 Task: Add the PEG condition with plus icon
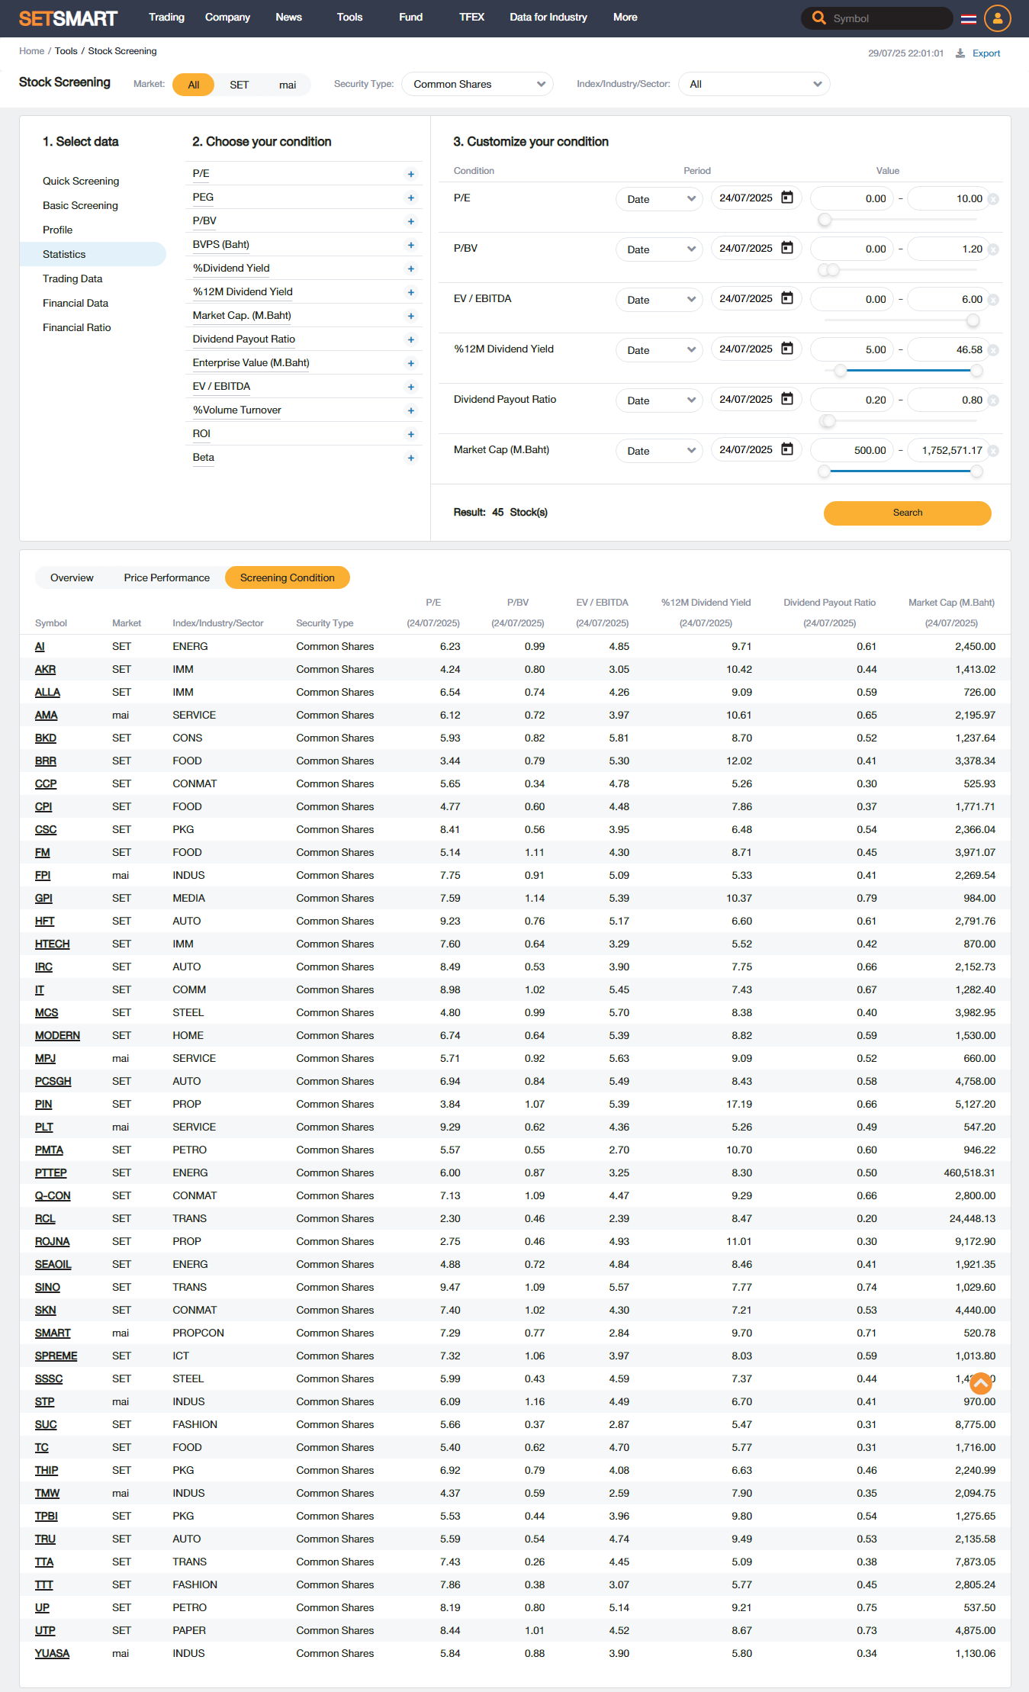(x=411, y=198)
